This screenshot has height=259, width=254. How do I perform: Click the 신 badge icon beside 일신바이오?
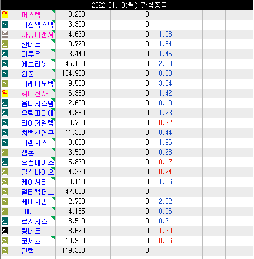click(5, 172)
